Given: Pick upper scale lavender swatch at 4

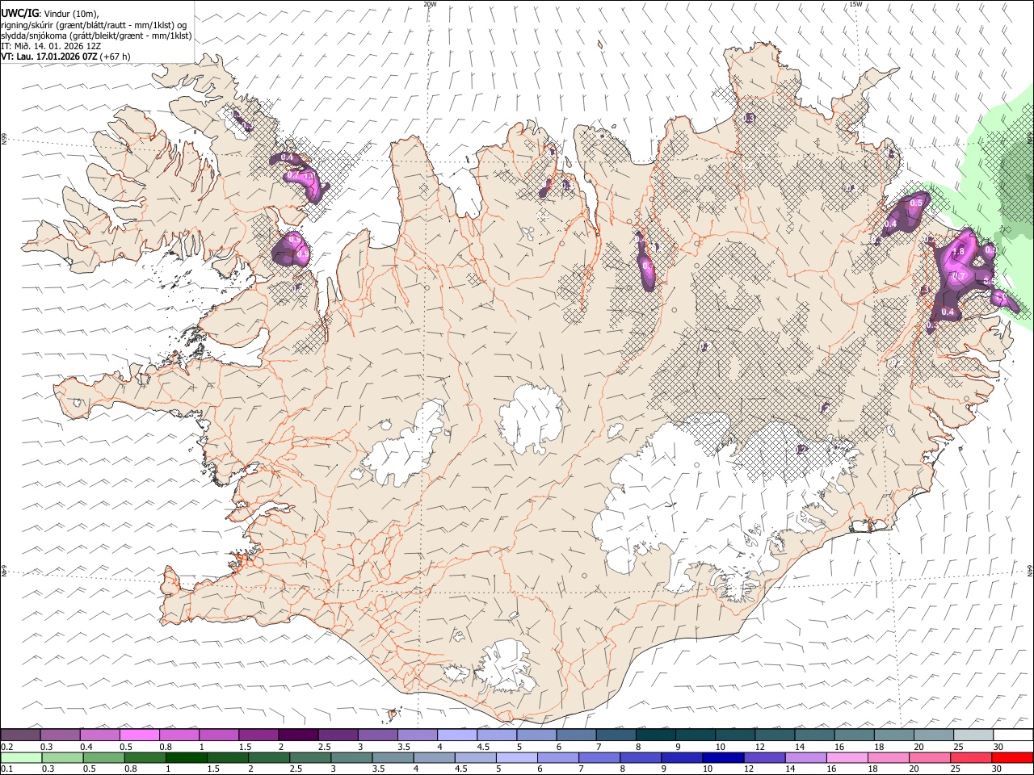Looking at the screenshot, I should click(457, 735).
